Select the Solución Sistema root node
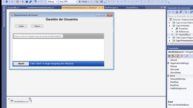The width and height of the screenshot is (193, 108). click(x=183, y=20)
